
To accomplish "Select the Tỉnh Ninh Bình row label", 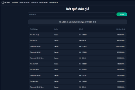I will tap(34, 81).
